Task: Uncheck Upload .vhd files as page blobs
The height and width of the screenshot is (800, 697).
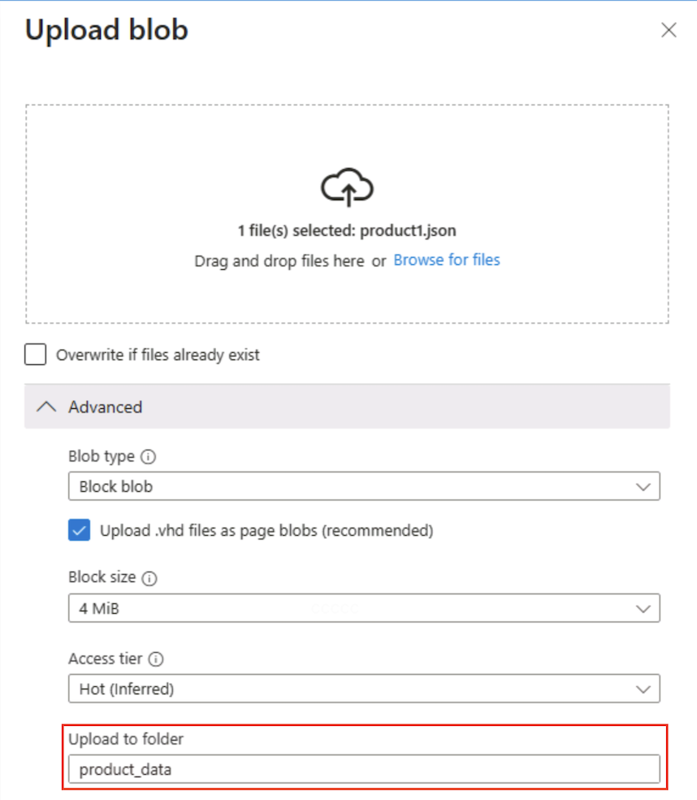Action: (80, 528)
